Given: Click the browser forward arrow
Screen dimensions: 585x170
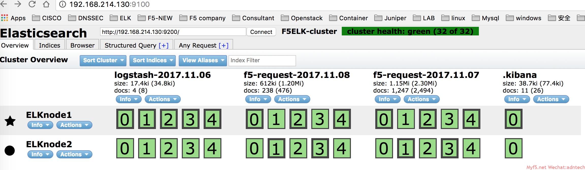Looking at the screenshot, I should (x=18, y=4).
